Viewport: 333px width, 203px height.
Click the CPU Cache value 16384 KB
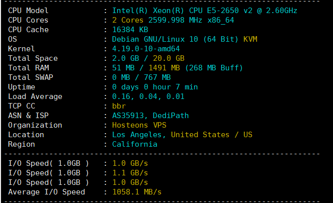coord(133,30)
